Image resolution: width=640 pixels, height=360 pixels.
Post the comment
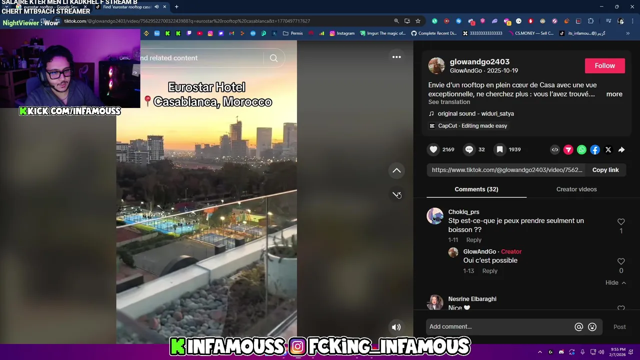619,327
